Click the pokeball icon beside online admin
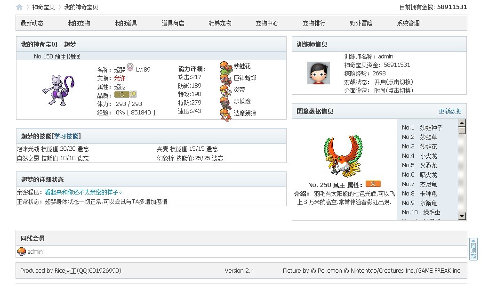481x284 pixels. (22, 252)
